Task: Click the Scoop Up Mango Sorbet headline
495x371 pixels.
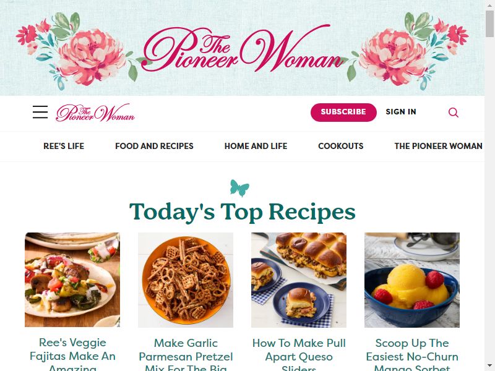Action: [x=412, y=354]
